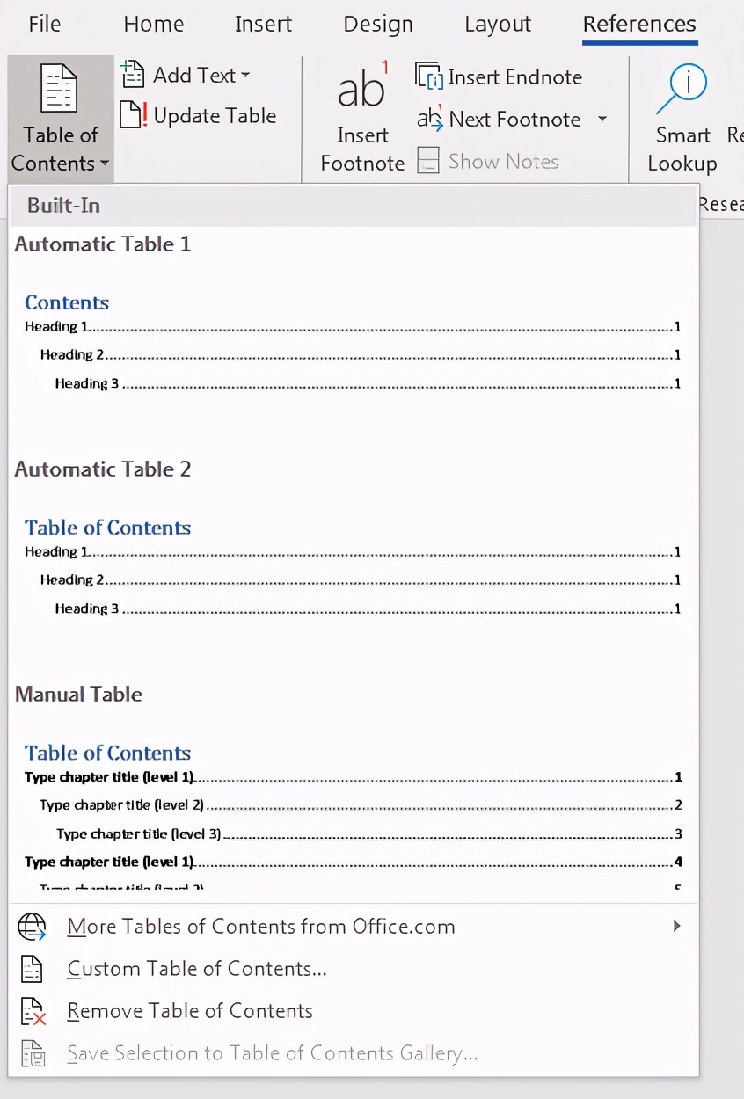Insert Automatic Table 2 preview
The height and width of the screenshot is (1099, 744).
[353, 568]
